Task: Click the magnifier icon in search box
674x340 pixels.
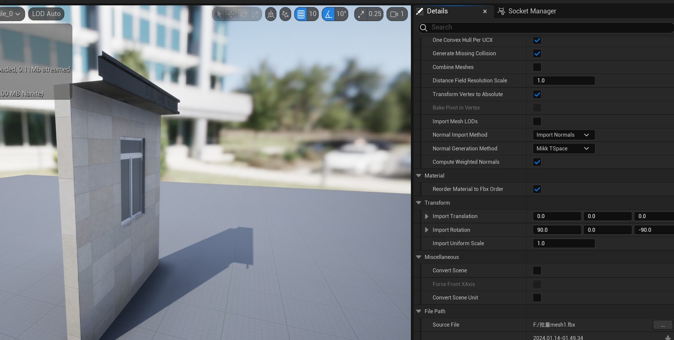Action: 424,28
